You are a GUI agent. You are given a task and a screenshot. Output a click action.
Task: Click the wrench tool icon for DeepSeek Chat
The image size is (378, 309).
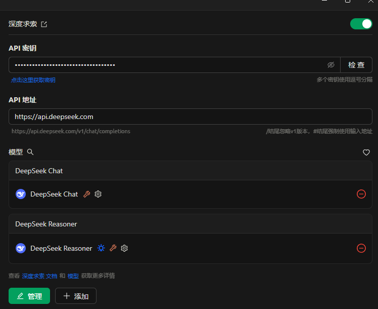point(87,194)
